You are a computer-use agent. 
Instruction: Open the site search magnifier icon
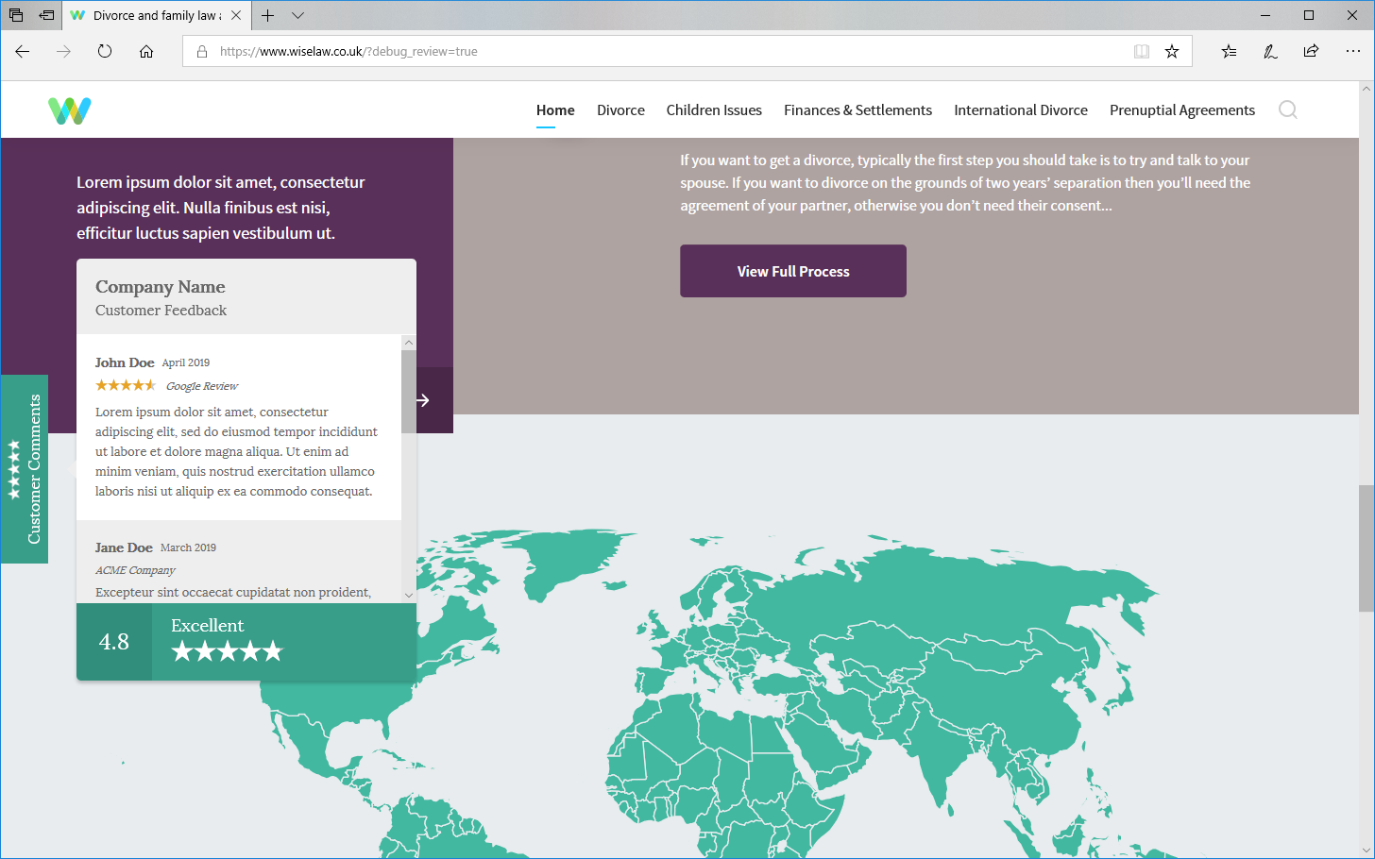click(1287, 109)
